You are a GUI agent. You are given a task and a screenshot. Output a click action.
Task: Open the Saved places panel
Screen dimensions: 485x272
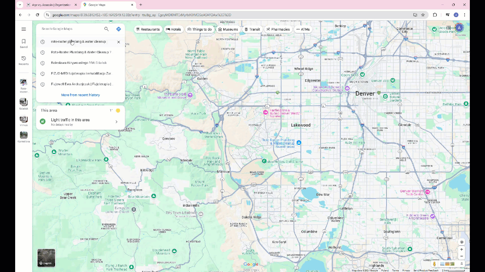[23, 43]
